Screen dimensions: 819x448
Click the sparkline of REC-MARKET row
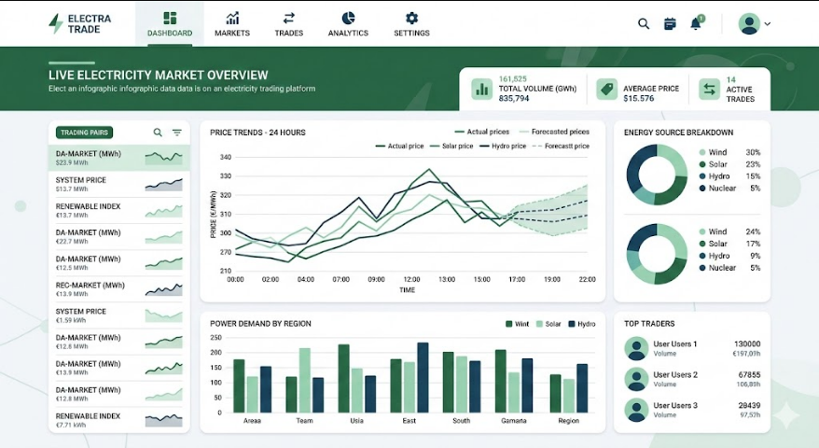coord(164,289)
